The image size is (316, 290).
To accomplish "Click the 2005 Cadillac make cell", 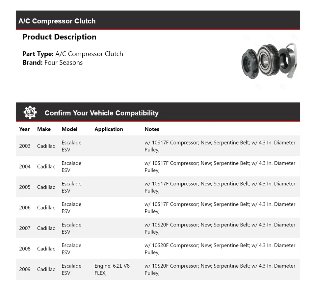I will click(x=46, y=187).
